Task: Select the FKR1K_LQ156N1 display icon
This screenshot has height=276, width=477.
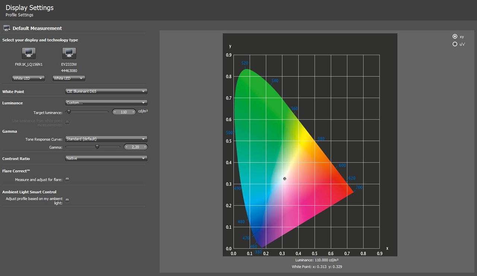Action: 29,53
